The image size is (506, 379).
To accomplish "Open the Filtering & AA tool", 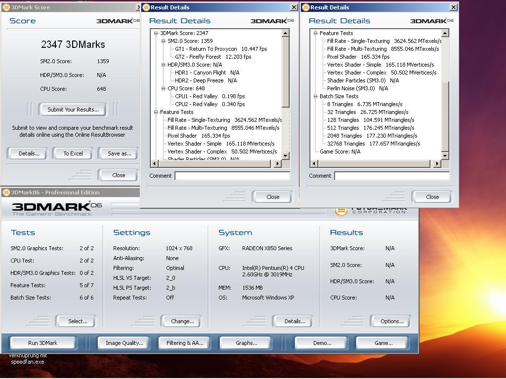I will (185, 343).
